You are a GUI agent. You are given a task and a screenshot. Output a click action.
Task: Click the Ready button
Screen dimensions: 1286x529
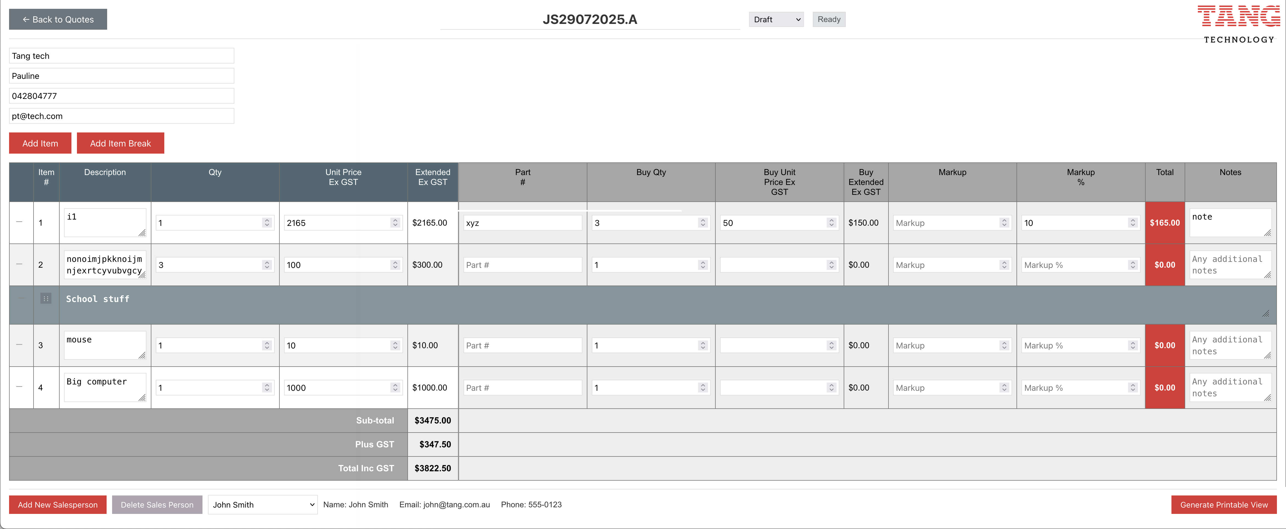coord(829,20)
